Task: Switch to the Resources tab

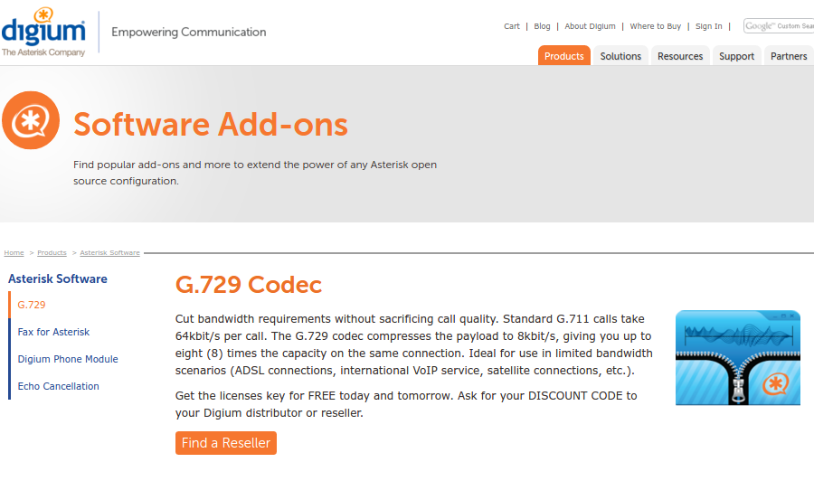Action: [x=680, y=56]
